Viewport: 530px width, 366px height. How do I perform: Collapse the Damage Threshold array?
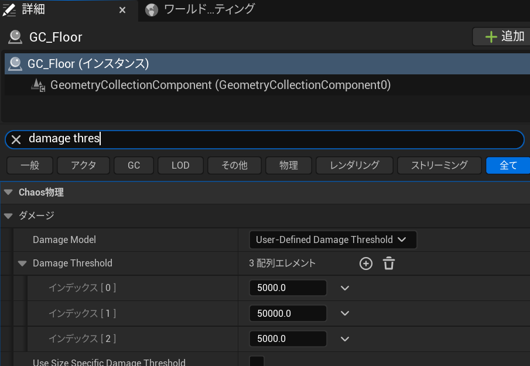22,264
